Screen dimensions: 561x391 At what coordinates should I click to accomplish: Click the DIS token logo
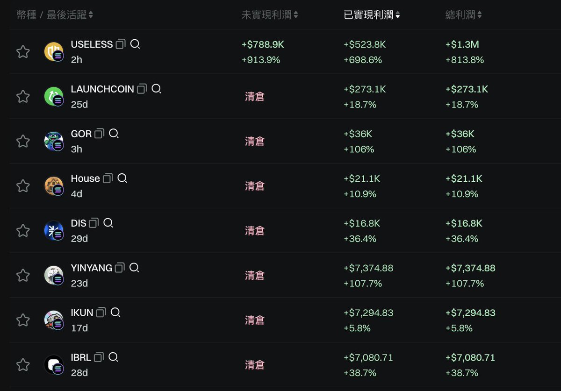click(53, 230)
